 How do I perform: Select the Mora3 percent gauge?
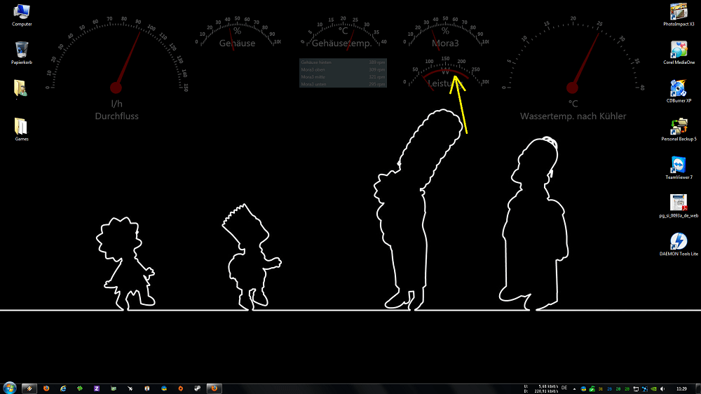click(445, 33)
